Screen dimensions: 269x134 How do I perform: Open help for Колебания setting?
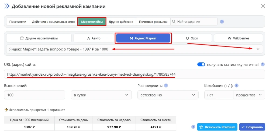coord(236,86)
